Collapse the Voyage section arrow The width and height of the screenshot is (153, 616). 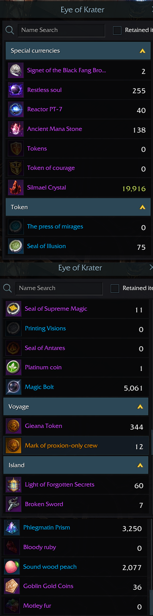[x=140, y=407]
